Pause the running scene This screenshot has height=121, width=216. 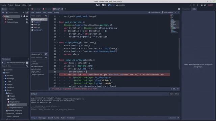pos(194,5)
